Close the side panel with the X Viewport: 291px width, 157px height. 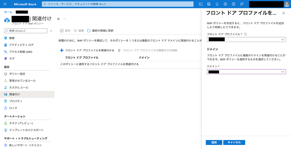pos(284,13)
